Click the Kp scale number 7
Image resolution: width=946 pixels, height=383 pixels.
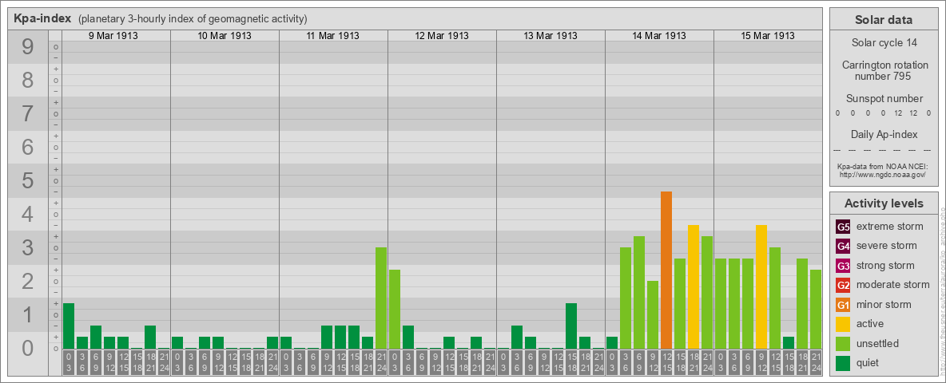click(x=27, y=114)
